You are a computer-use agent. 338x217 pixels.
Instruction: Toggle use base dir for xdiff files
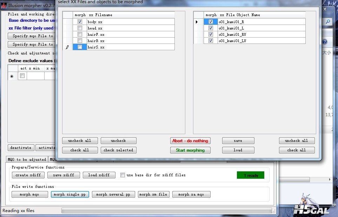(122, 175)
